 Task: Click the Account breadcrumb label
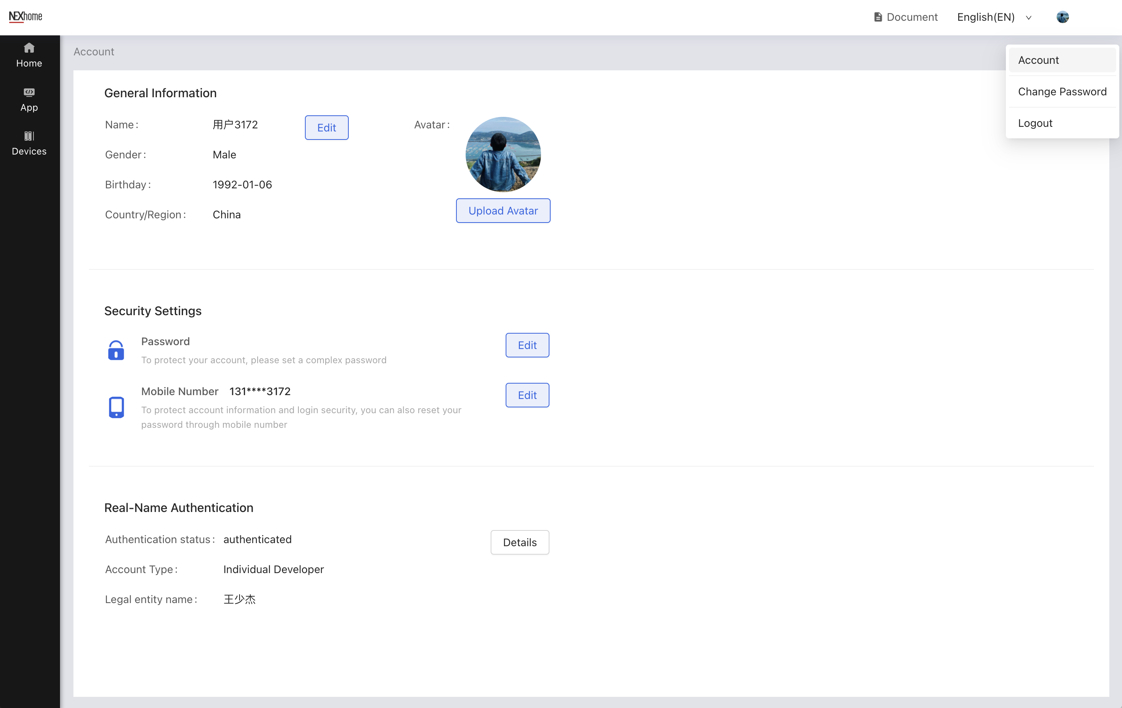(94, 52)
